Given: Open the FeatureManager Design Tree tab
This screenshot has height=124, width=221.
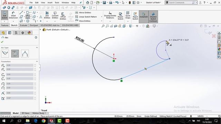Looking at the screenshot, I should tap(3, 33).
